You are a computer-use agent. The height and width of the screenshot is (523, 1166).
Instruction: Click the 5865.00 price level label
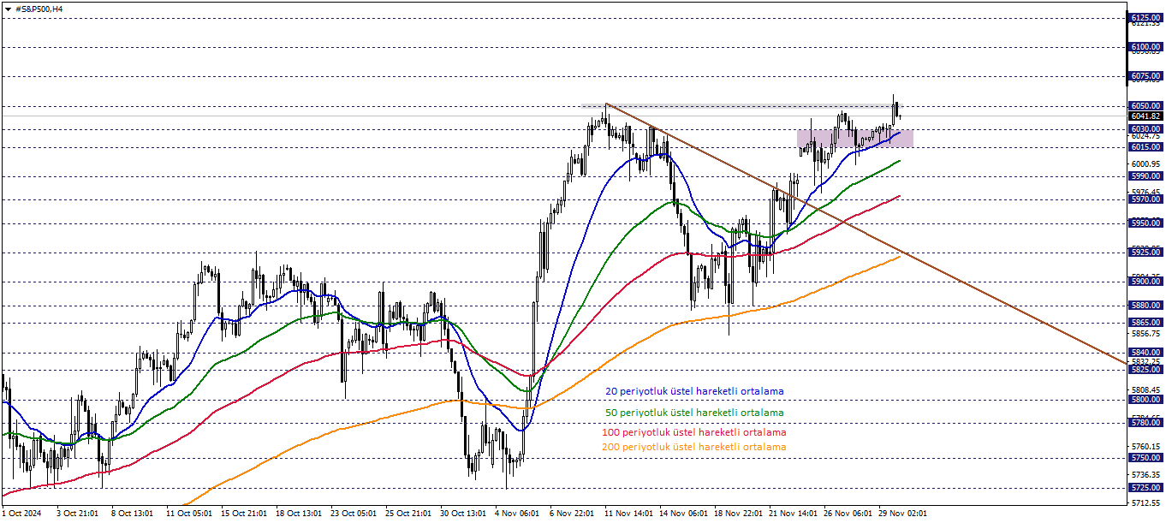(1145, 323)
